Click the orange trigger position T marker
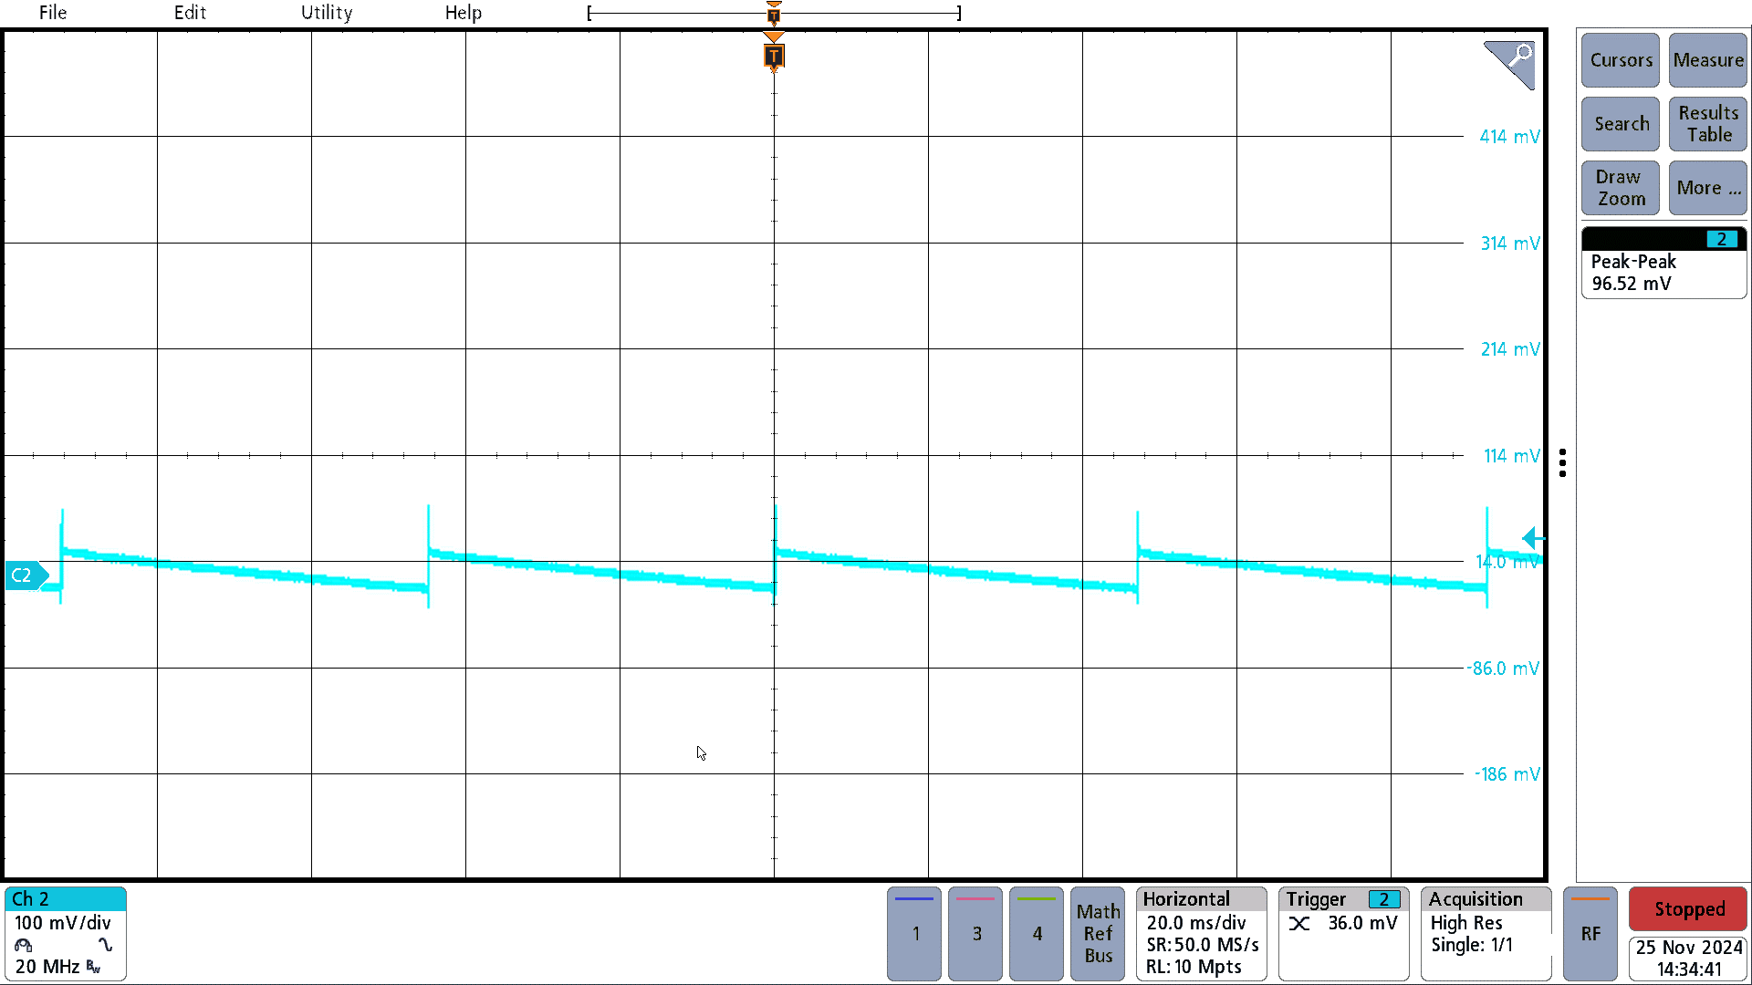This screenshot has width=1752, height=985. tap(774, 57)
